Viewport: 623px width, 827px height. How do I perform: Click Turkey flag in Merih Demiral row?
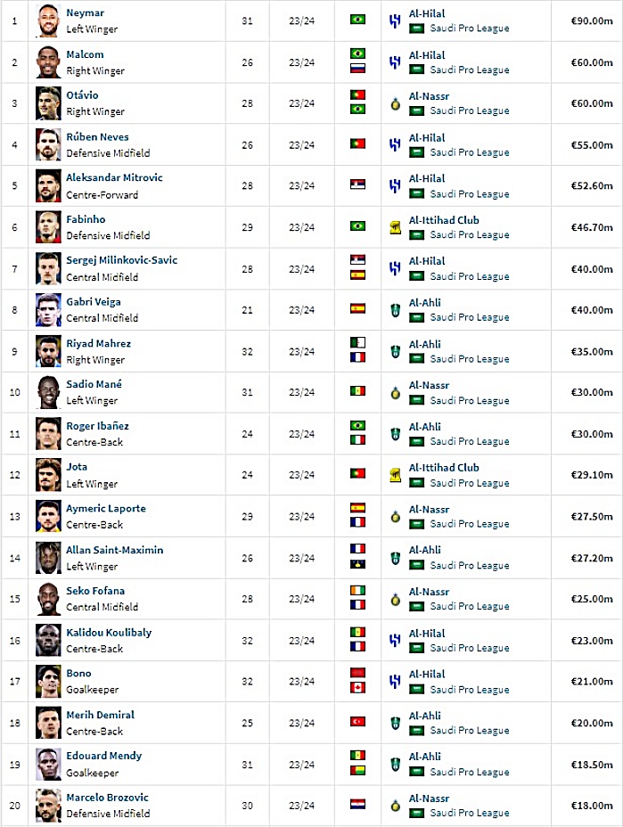point(357,722)
